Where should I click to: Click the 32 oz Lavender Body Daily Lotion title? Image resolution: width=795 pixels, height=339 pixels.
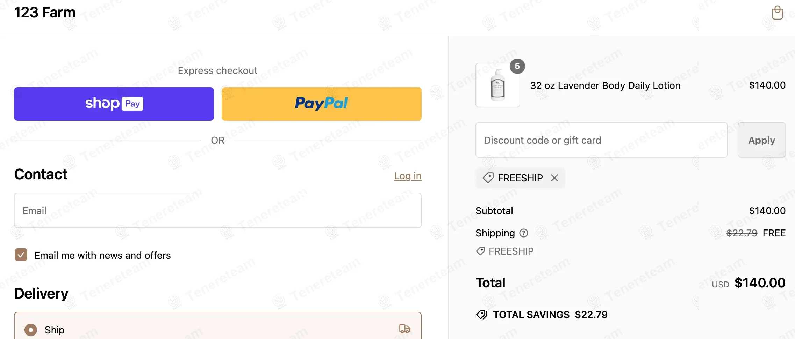605,85
